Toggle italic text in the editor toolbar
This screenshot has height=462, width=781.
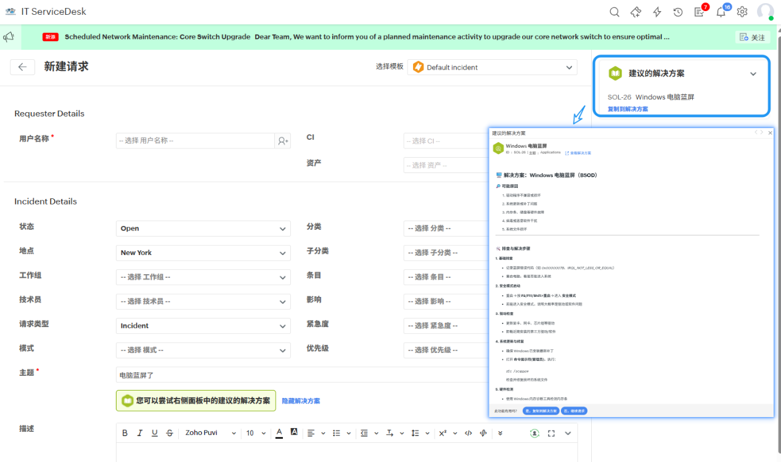(139, 433)
